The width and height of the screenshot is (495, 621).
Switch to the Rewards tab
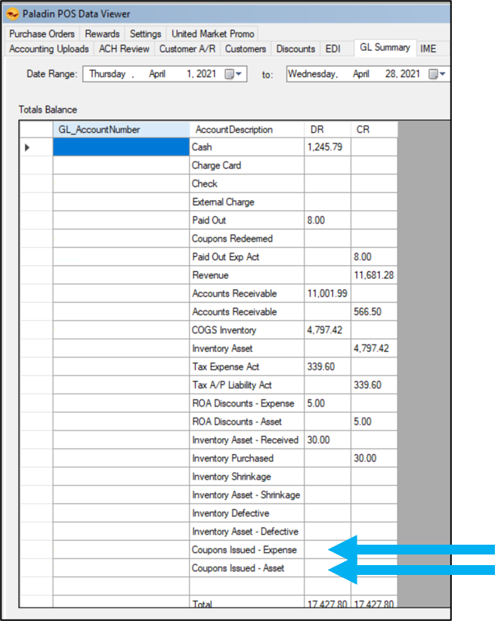tap(102, 34)
